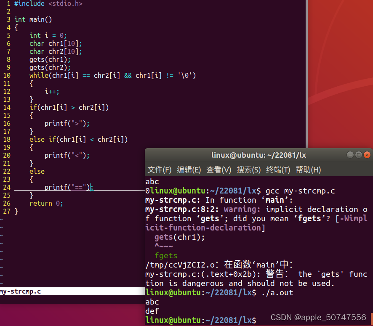Click 'return 0;' on line 26

[x=46, y=204]
